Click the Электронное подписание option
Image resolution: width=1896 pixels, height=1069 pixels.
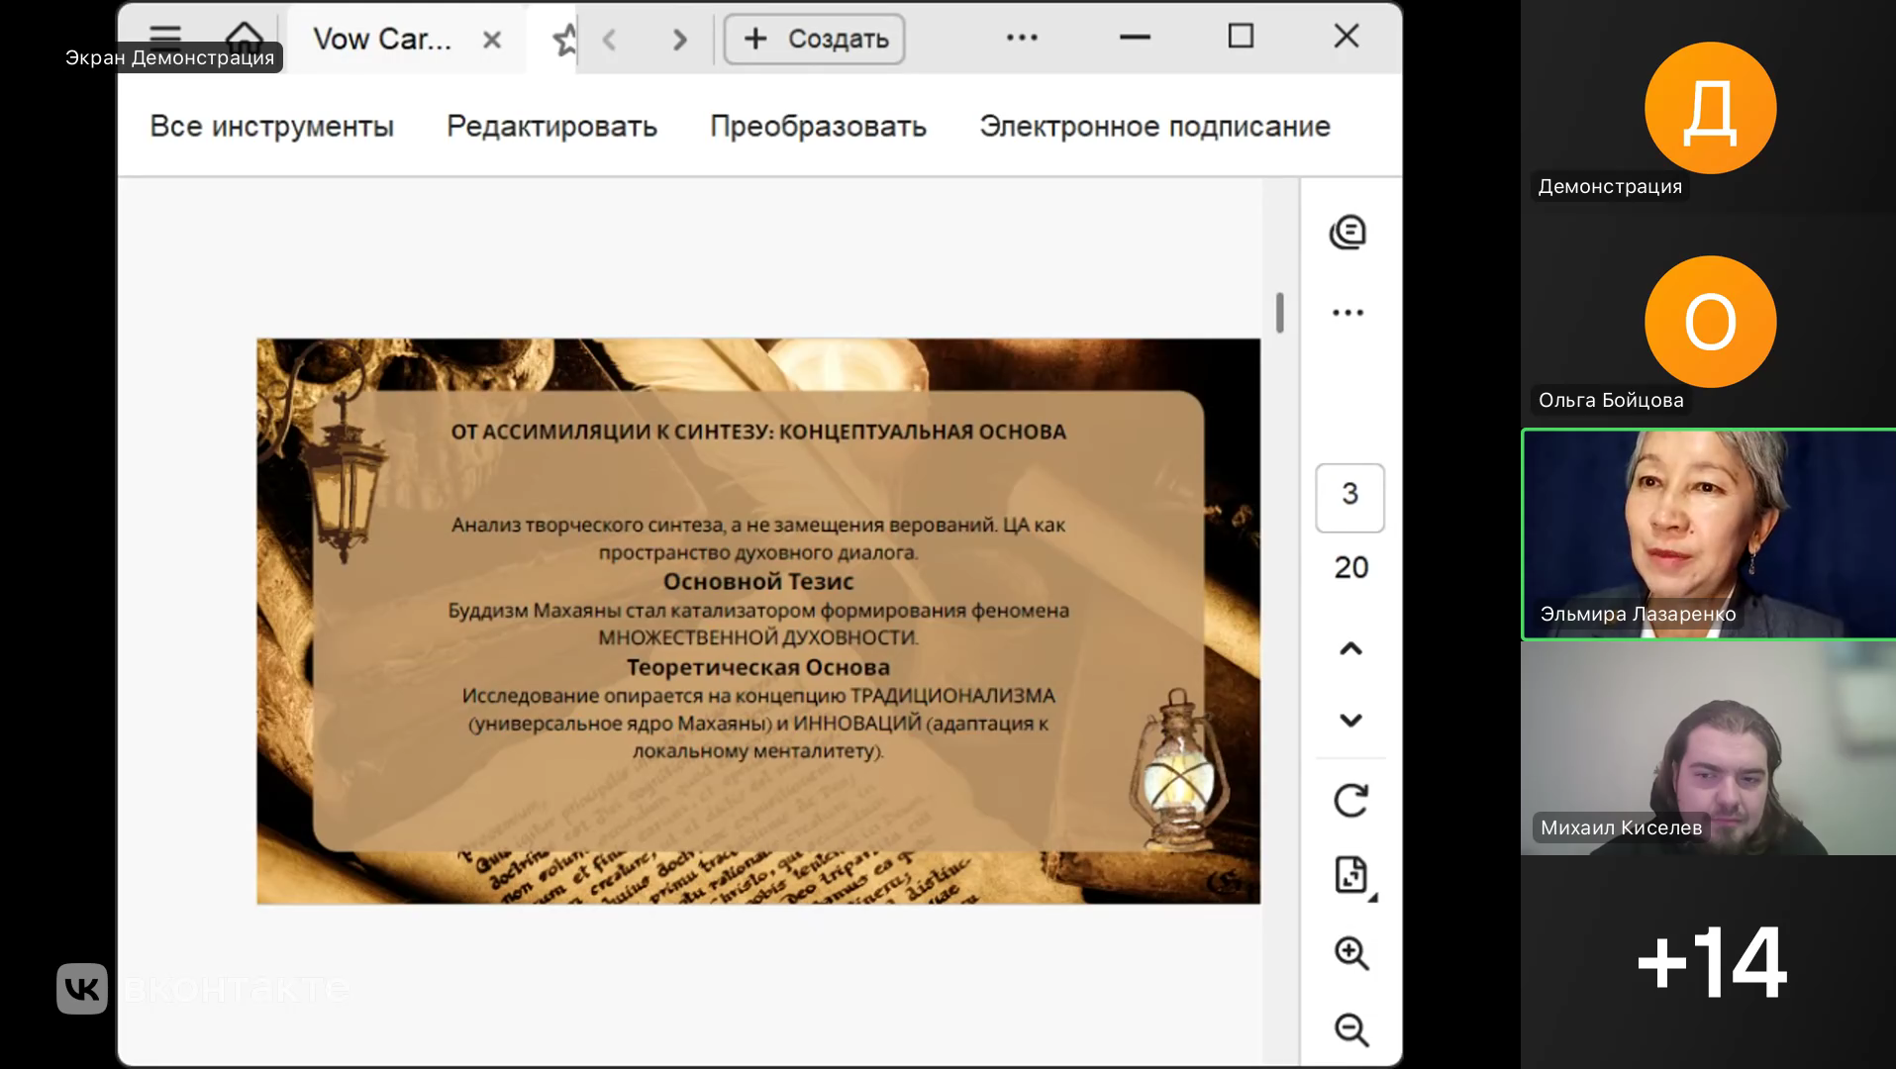point(1154,127)
